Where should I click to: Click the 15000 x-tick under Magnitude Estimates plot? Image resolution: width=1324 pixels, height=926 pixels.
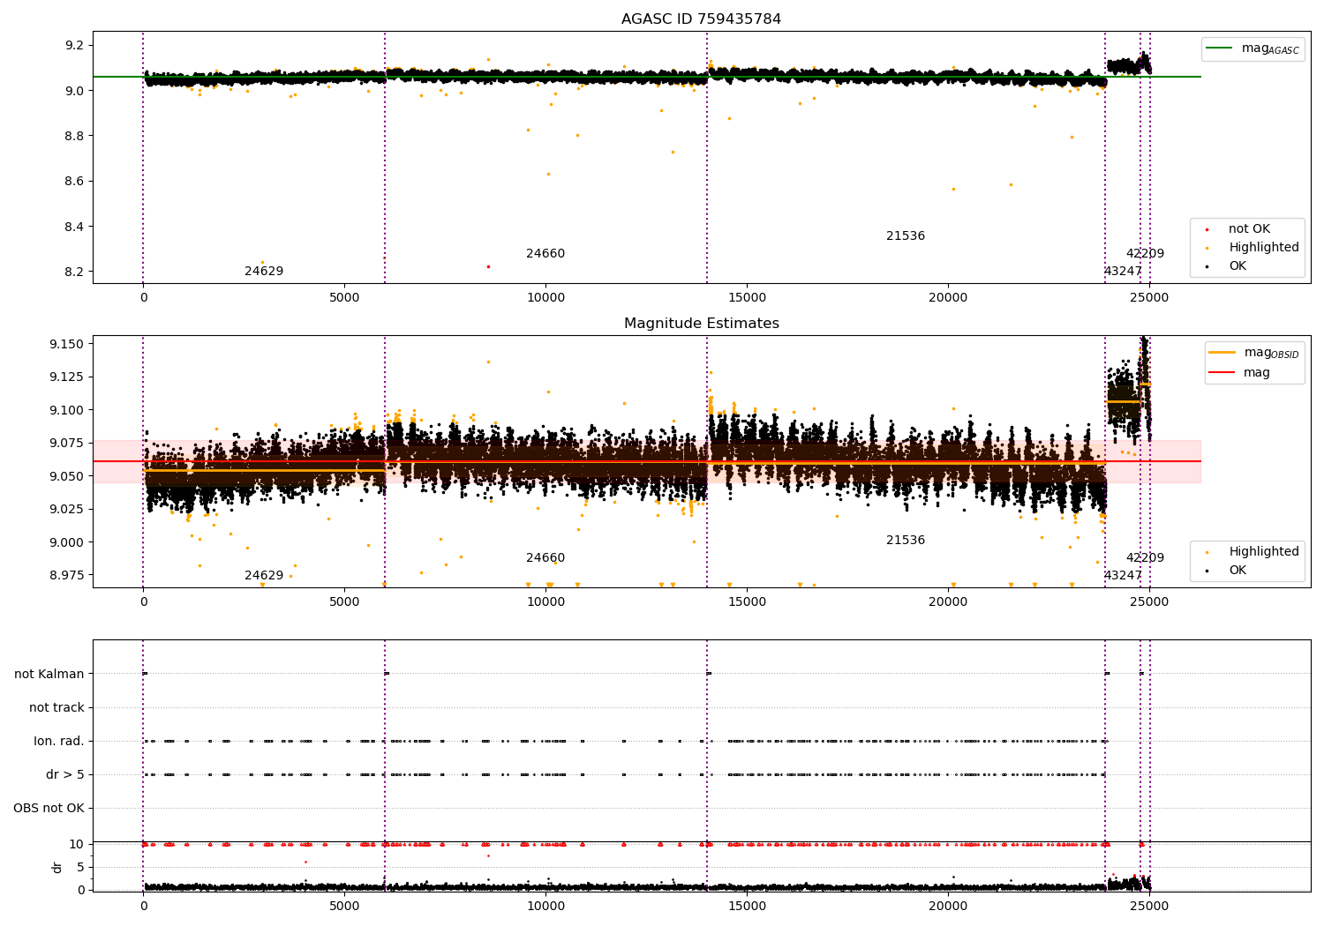747,602
